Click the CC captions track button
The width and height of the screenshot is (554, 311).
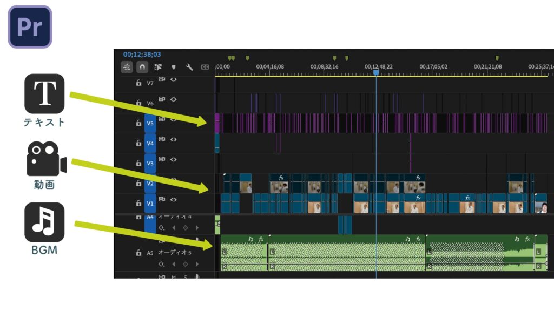[x=205, y=67]
